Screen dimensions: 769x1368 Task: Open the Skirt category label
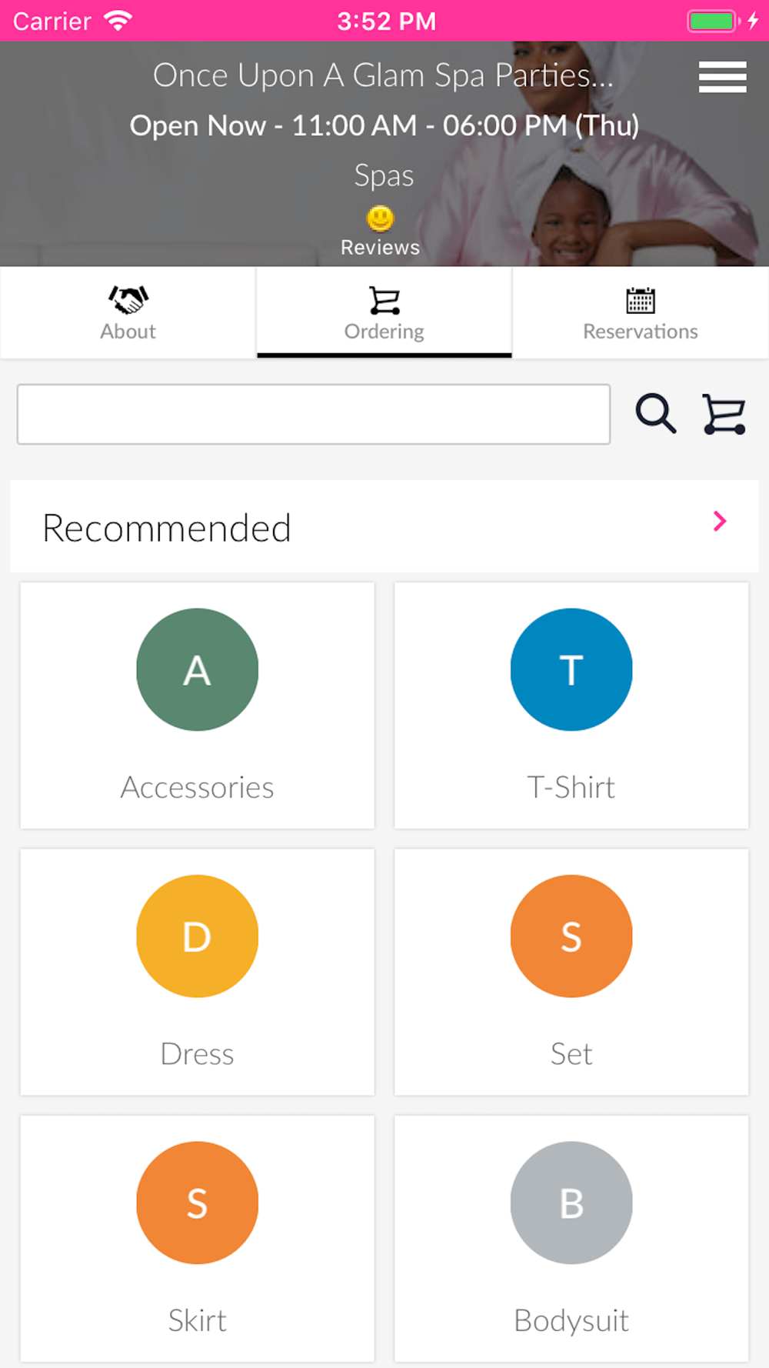[x=198, y=1320]
